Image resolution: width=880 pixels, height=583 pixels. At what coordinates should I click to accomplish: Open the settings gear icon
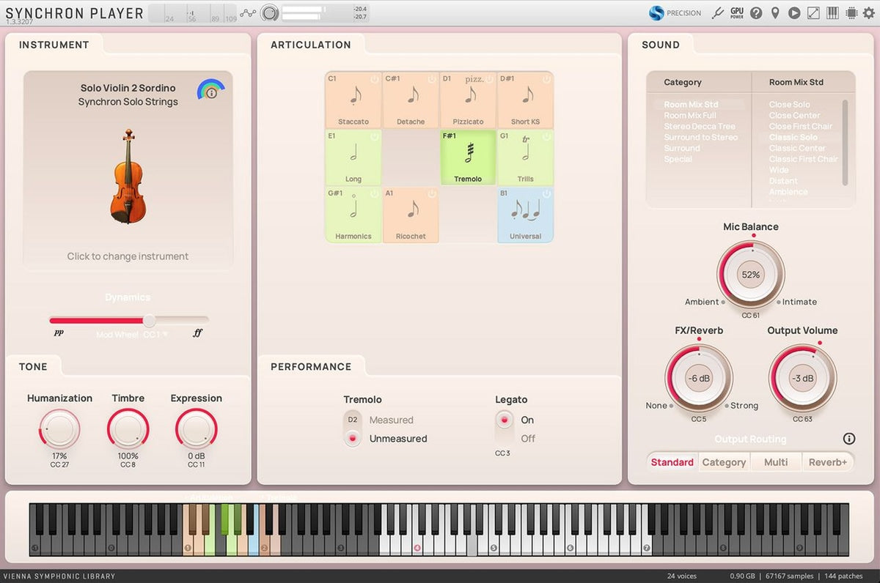pyautogui.click(x=869, y=12)
